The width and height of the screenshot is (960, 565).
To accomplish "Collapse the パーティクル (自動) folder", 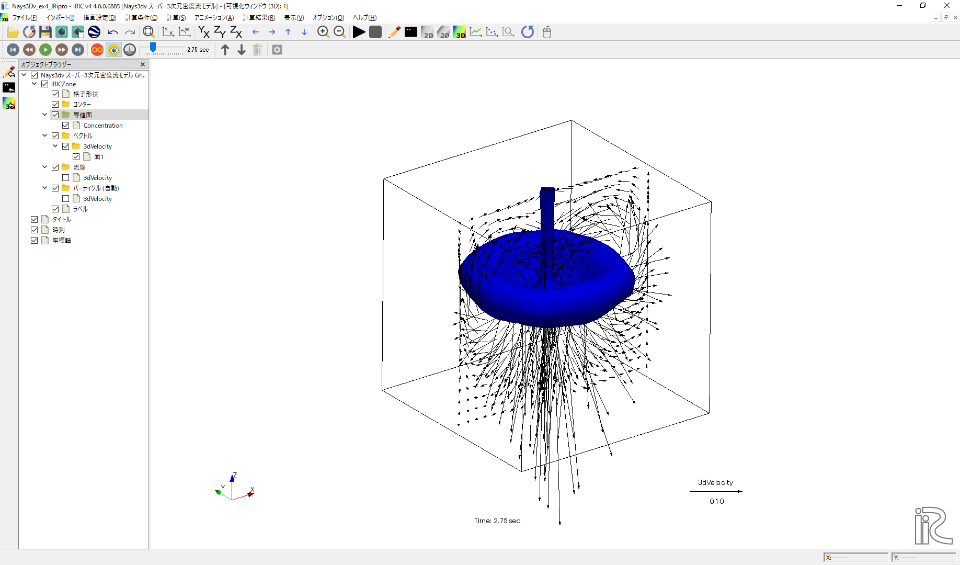I will (x=45, y=188).
